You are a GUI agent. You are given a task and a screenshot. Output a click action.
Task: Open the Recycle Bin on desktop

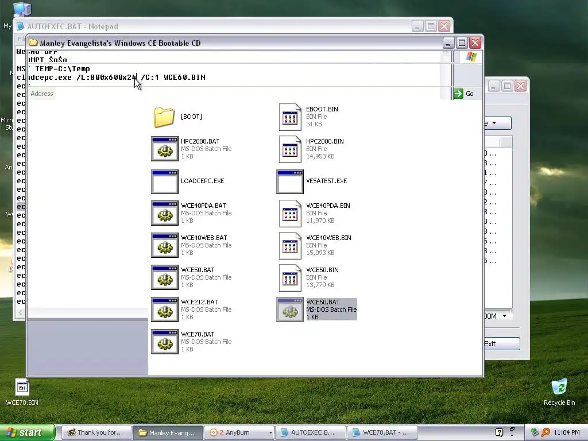coord(559,387)
